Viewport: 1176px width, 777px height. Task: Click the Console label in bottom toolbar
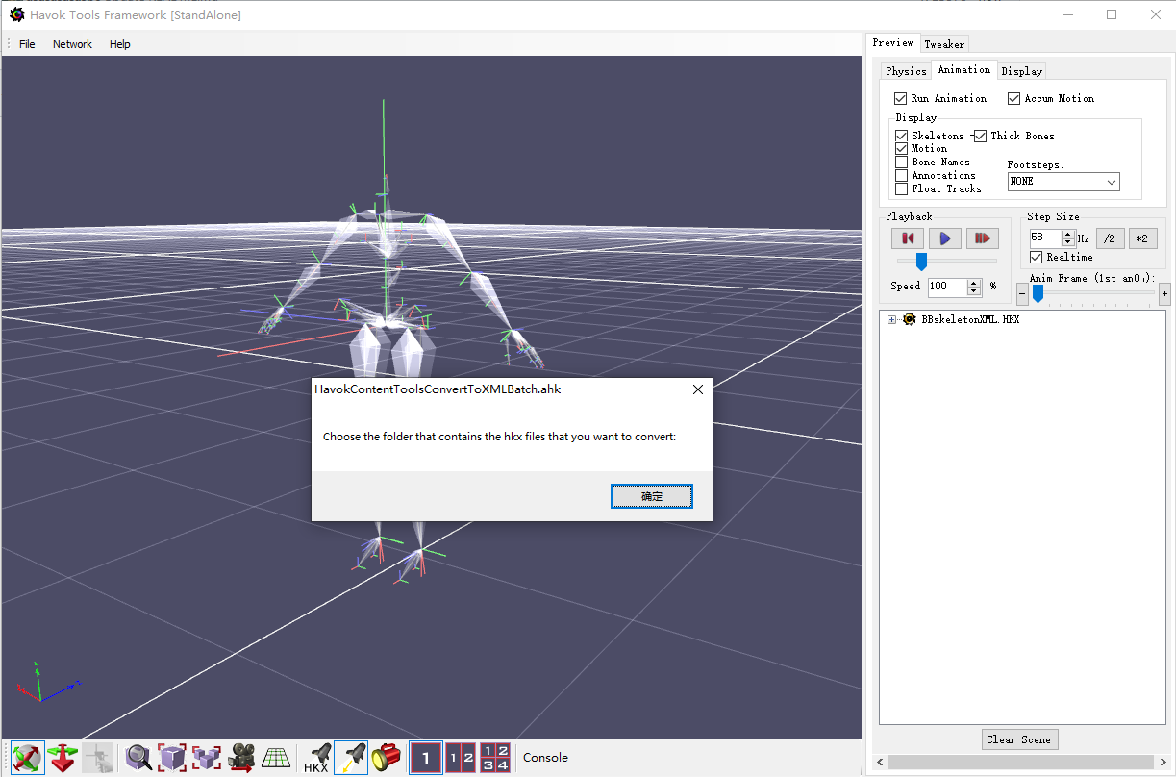tap(545, 758)
